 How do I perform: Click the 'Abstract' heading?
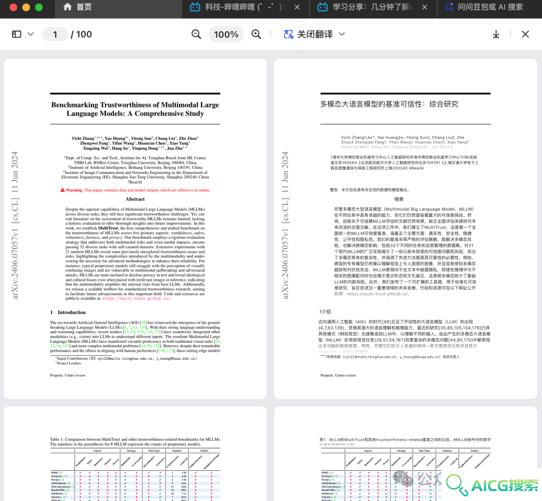(135, 199)
